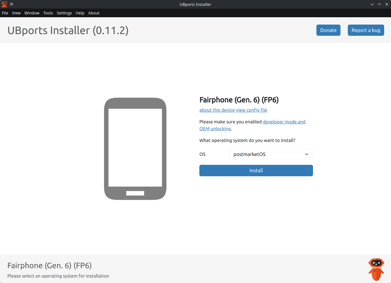Click the dropdown arrow in the OS selector
Viewport: 391px width, 283px height.
(307, 154)
